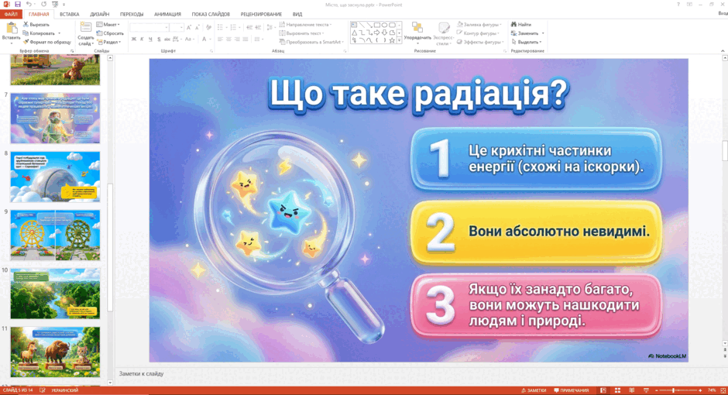Click Копировать copy button
728x395 pixels.
[x=39, y=33]
